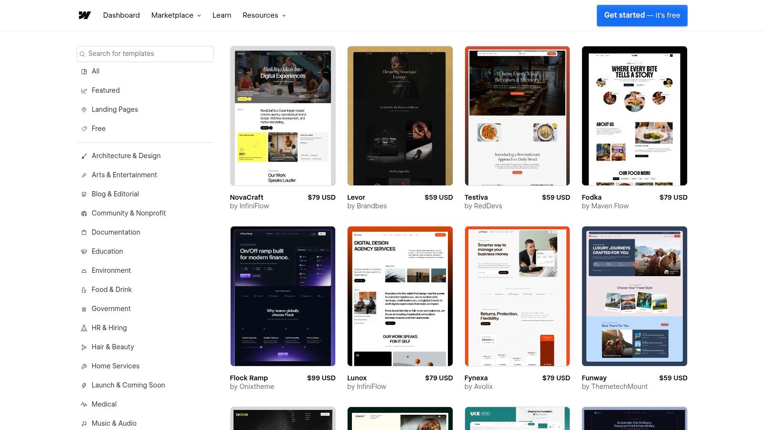Click the Home Services icon
Screen dimensions: 764x430
coord(84,366)
